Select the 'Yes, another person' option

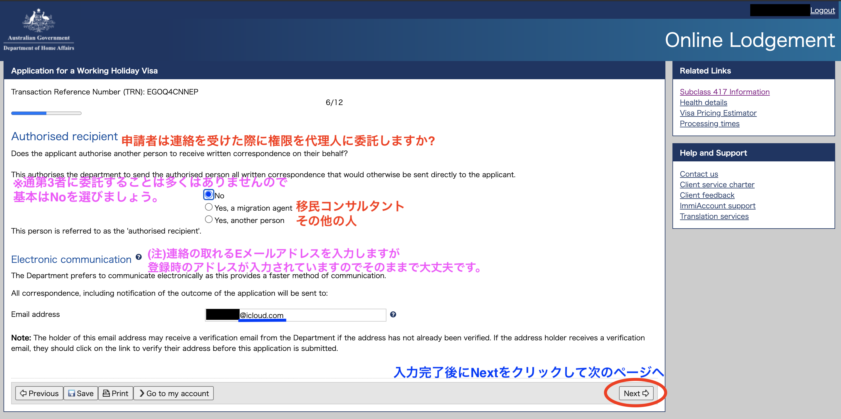(x=208, y=219)
